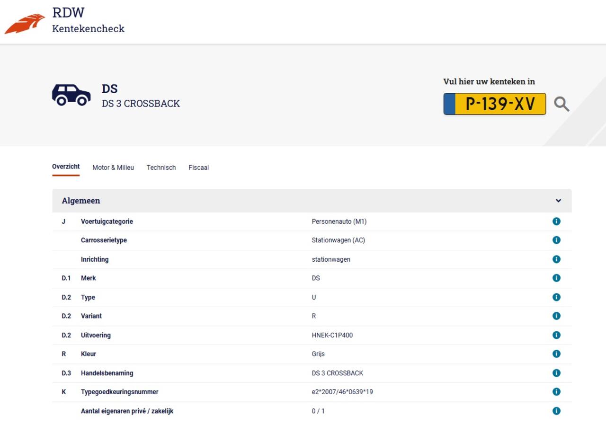
Task: Show info for the Inrichting row
Action: tap(556, 259)
